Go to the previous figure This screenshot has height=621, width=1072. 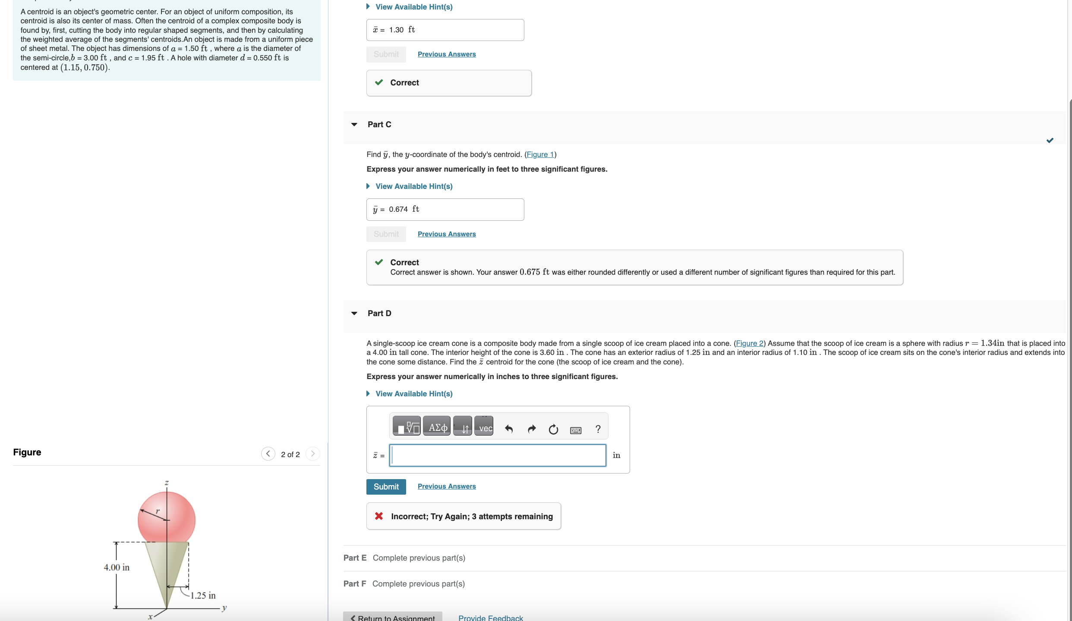pyautogui.click(x=268, y=454)
